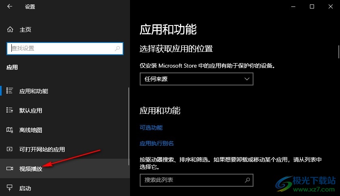Click the back arrow in Settings

tap(9, 6)
